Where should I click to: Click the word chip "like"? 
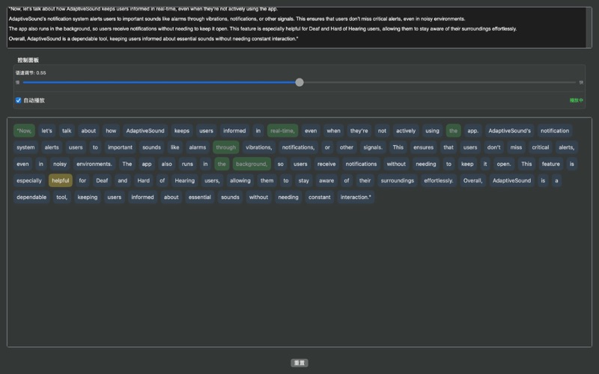pos(175,147)
